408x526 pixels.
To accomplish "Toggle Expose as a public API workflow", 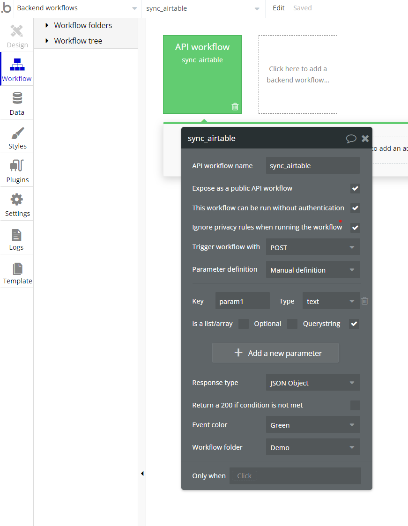I will click(355, 189).
